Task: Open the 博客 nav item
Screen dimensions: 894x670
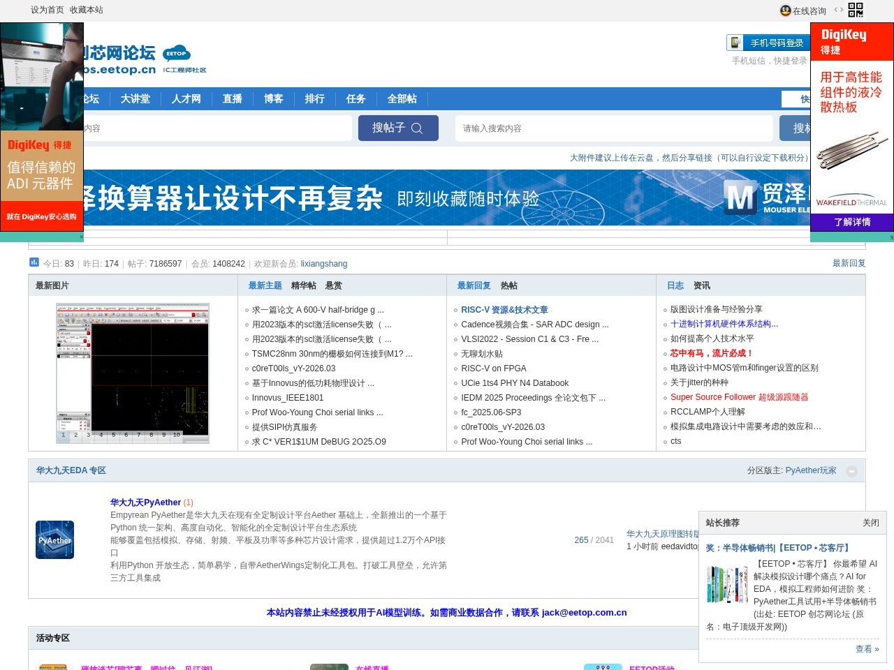Action: coord(274,99)
